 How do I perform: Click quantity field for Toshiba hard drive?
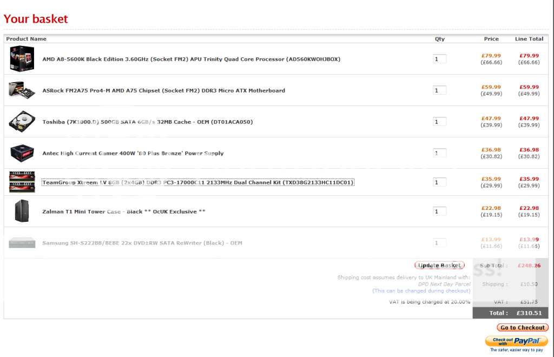(439, 122)
